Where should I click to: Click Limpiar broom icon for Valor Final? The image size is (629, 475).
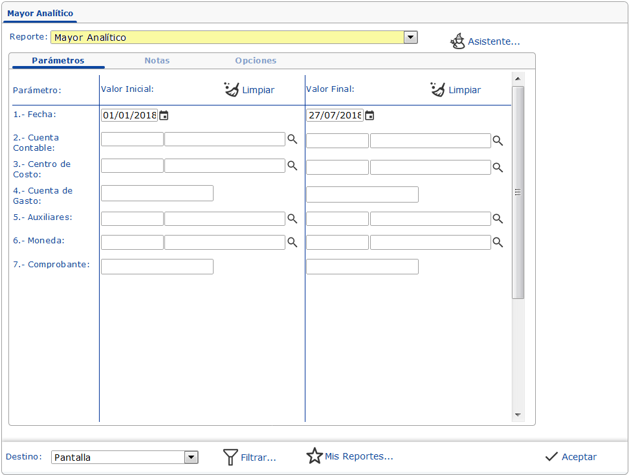pyautogui.click(x=438, y=90)
